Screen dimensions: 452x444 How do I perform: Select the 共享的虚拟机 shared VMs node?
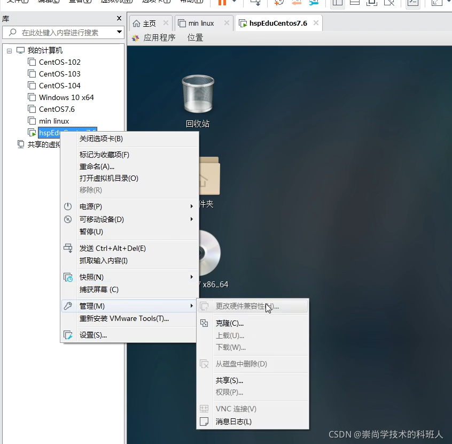click(x=44, y=144)
